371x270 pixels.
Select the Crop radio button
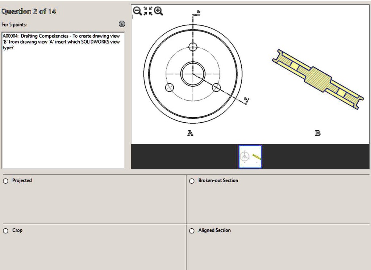(x=6, y=230)
